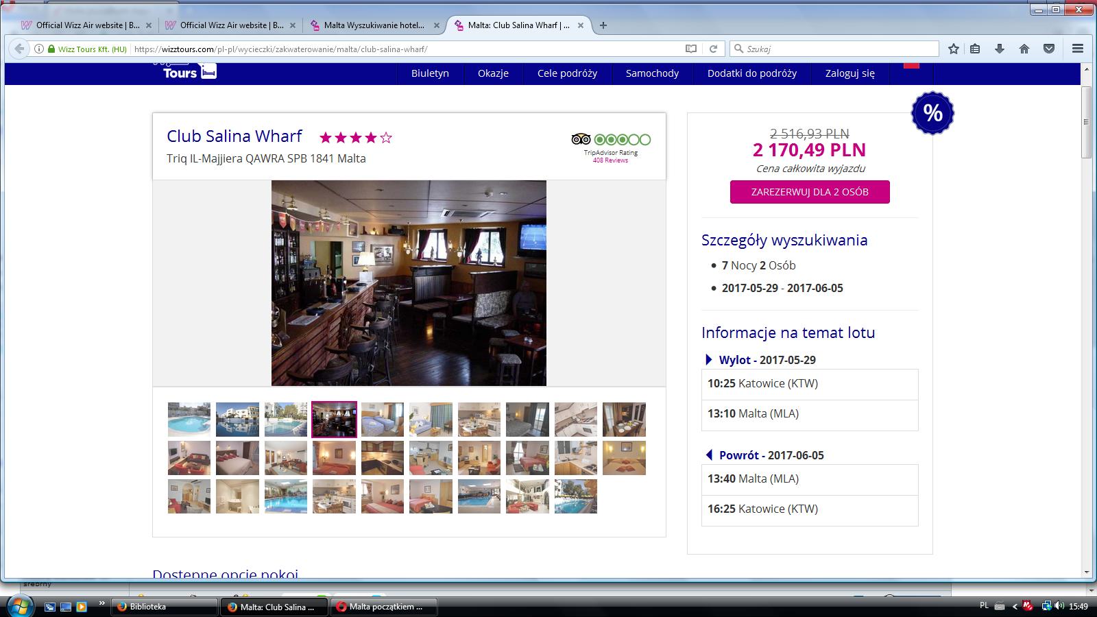Collapse the Powrót flight details arrow
Image resolution: width=1097 pixels, height=617 pixels.
709,455
